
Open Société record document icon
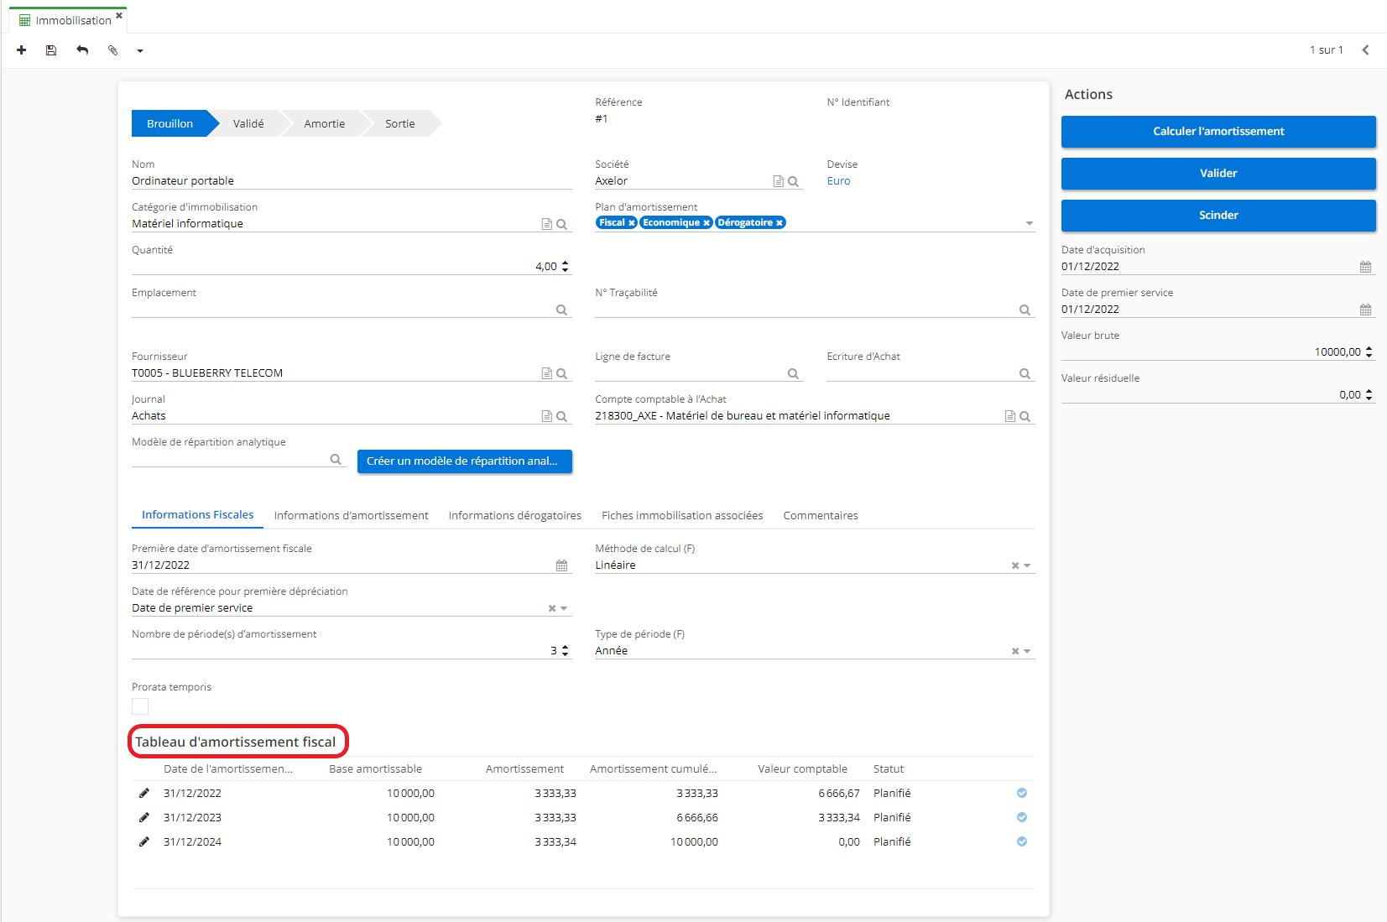click(779, 181)
